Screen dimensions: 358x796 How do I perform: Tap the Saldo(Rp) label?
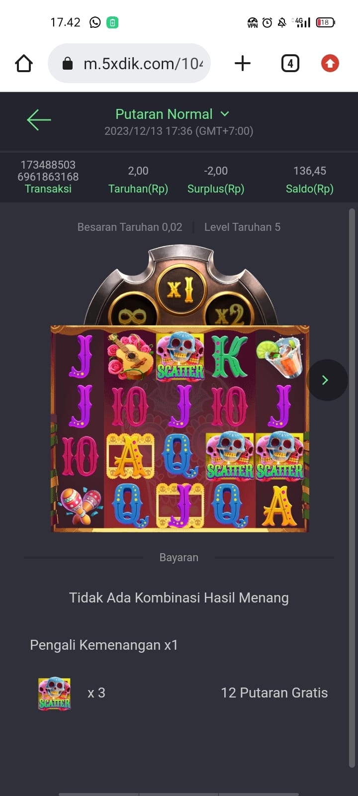pyautogui.click(x=310, y=189)
